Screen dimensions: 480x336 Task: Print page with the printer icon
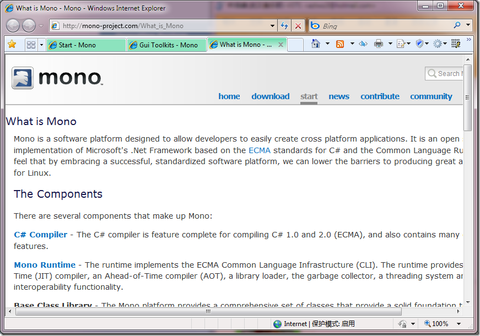coord(379,44)
